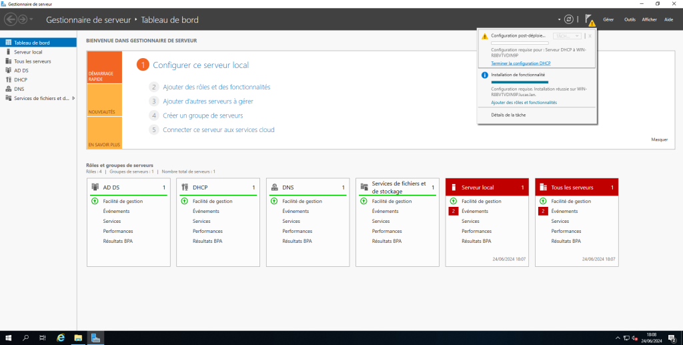The width and height of the screenshot is (683, 345).
Task: Open the navigation history dropdown arrow
Action: click(31, 19)
